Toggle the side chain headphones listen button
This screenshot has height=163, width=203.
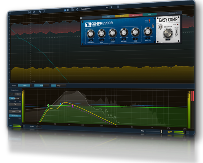coord(15,104)
